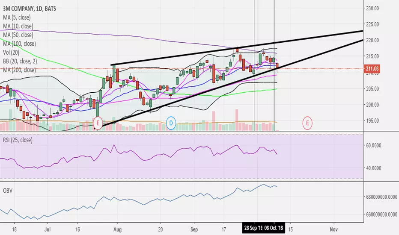This screenshot has width=399, height=235.
Task: Click the dividend marker D in August
Action: click(171, 123)
